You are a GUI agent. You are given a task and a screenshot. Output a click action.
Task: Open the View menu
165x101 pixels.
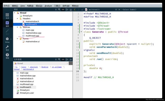point(23,6)
